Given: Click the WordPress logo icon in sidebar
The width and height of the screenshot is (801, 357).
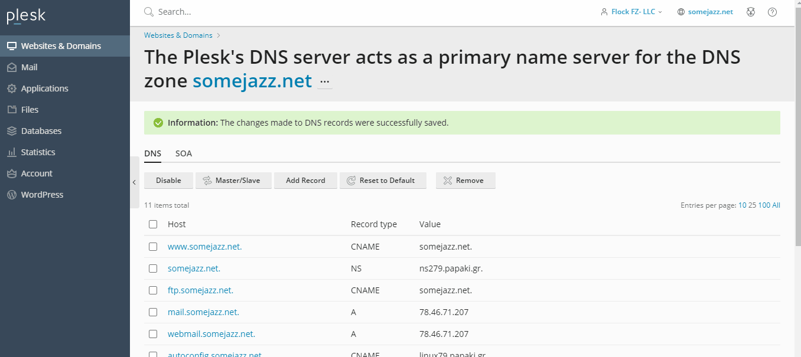Looking at the screenshot, I should [x=12, y=195].
